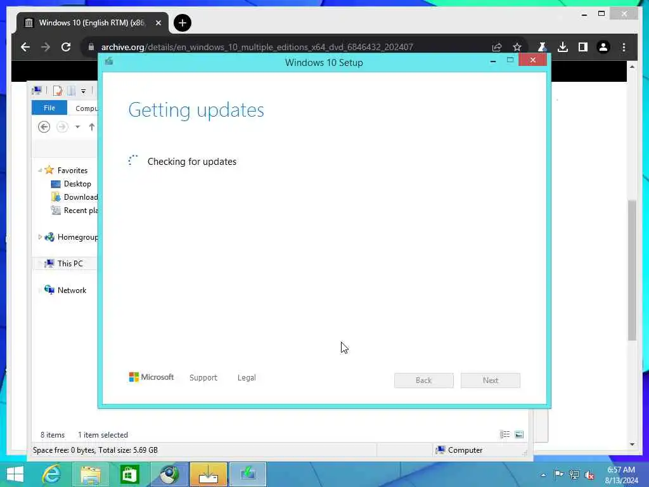View site security lock info
This screenshot has height=487, width=649.
pos(91,47)
